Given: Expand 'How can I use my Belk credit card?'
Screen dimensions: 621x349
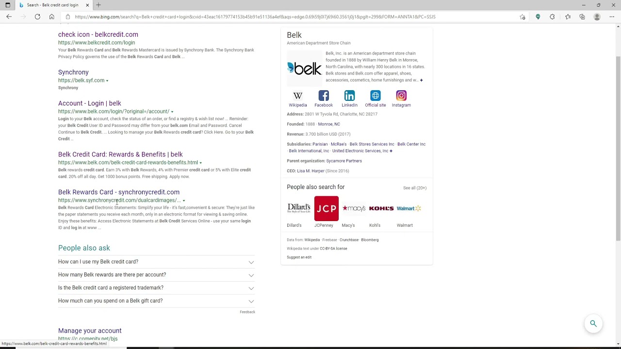Looking at the screenshot, I should point(156,262).
